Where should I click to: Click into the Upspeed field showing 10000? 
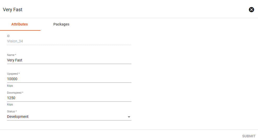[x=69, y=79]
